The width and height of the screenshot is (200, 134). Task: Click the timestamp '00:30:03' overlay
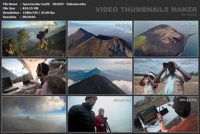click(x=188, y=62)
